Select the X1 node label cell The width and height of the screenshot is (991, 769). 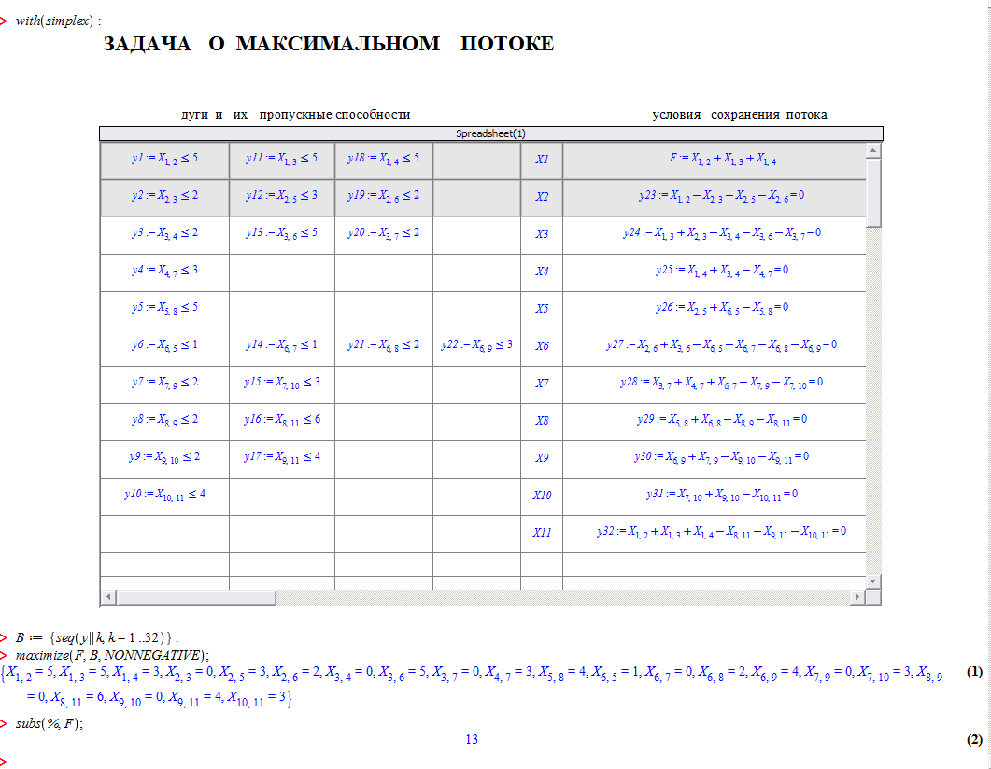(x=542, y=161)
